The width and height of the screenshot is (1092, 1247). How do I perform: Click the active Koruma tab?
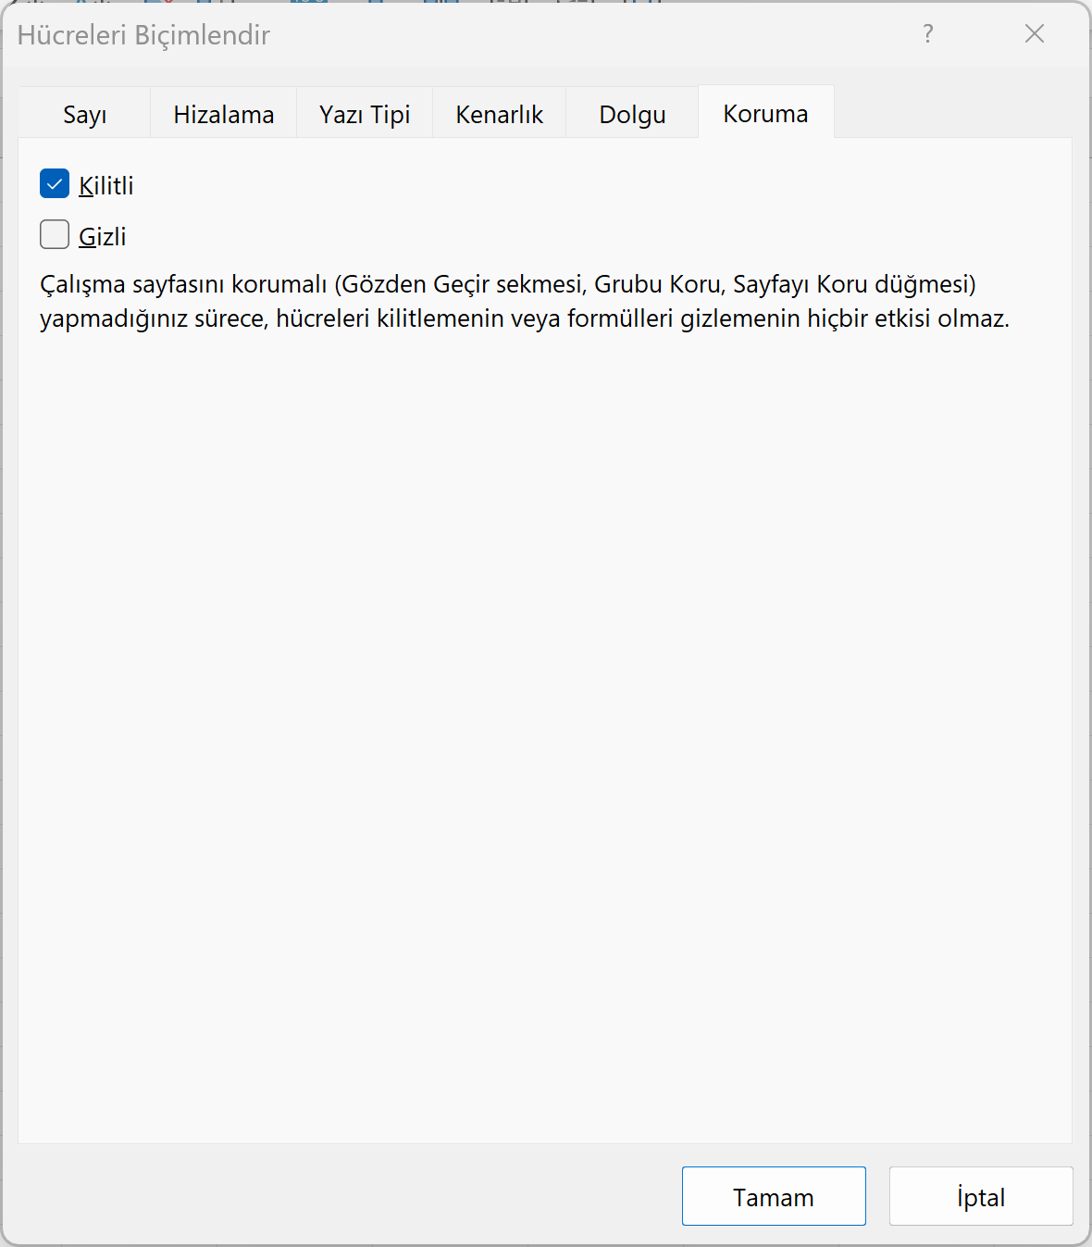tap(765, 114)
